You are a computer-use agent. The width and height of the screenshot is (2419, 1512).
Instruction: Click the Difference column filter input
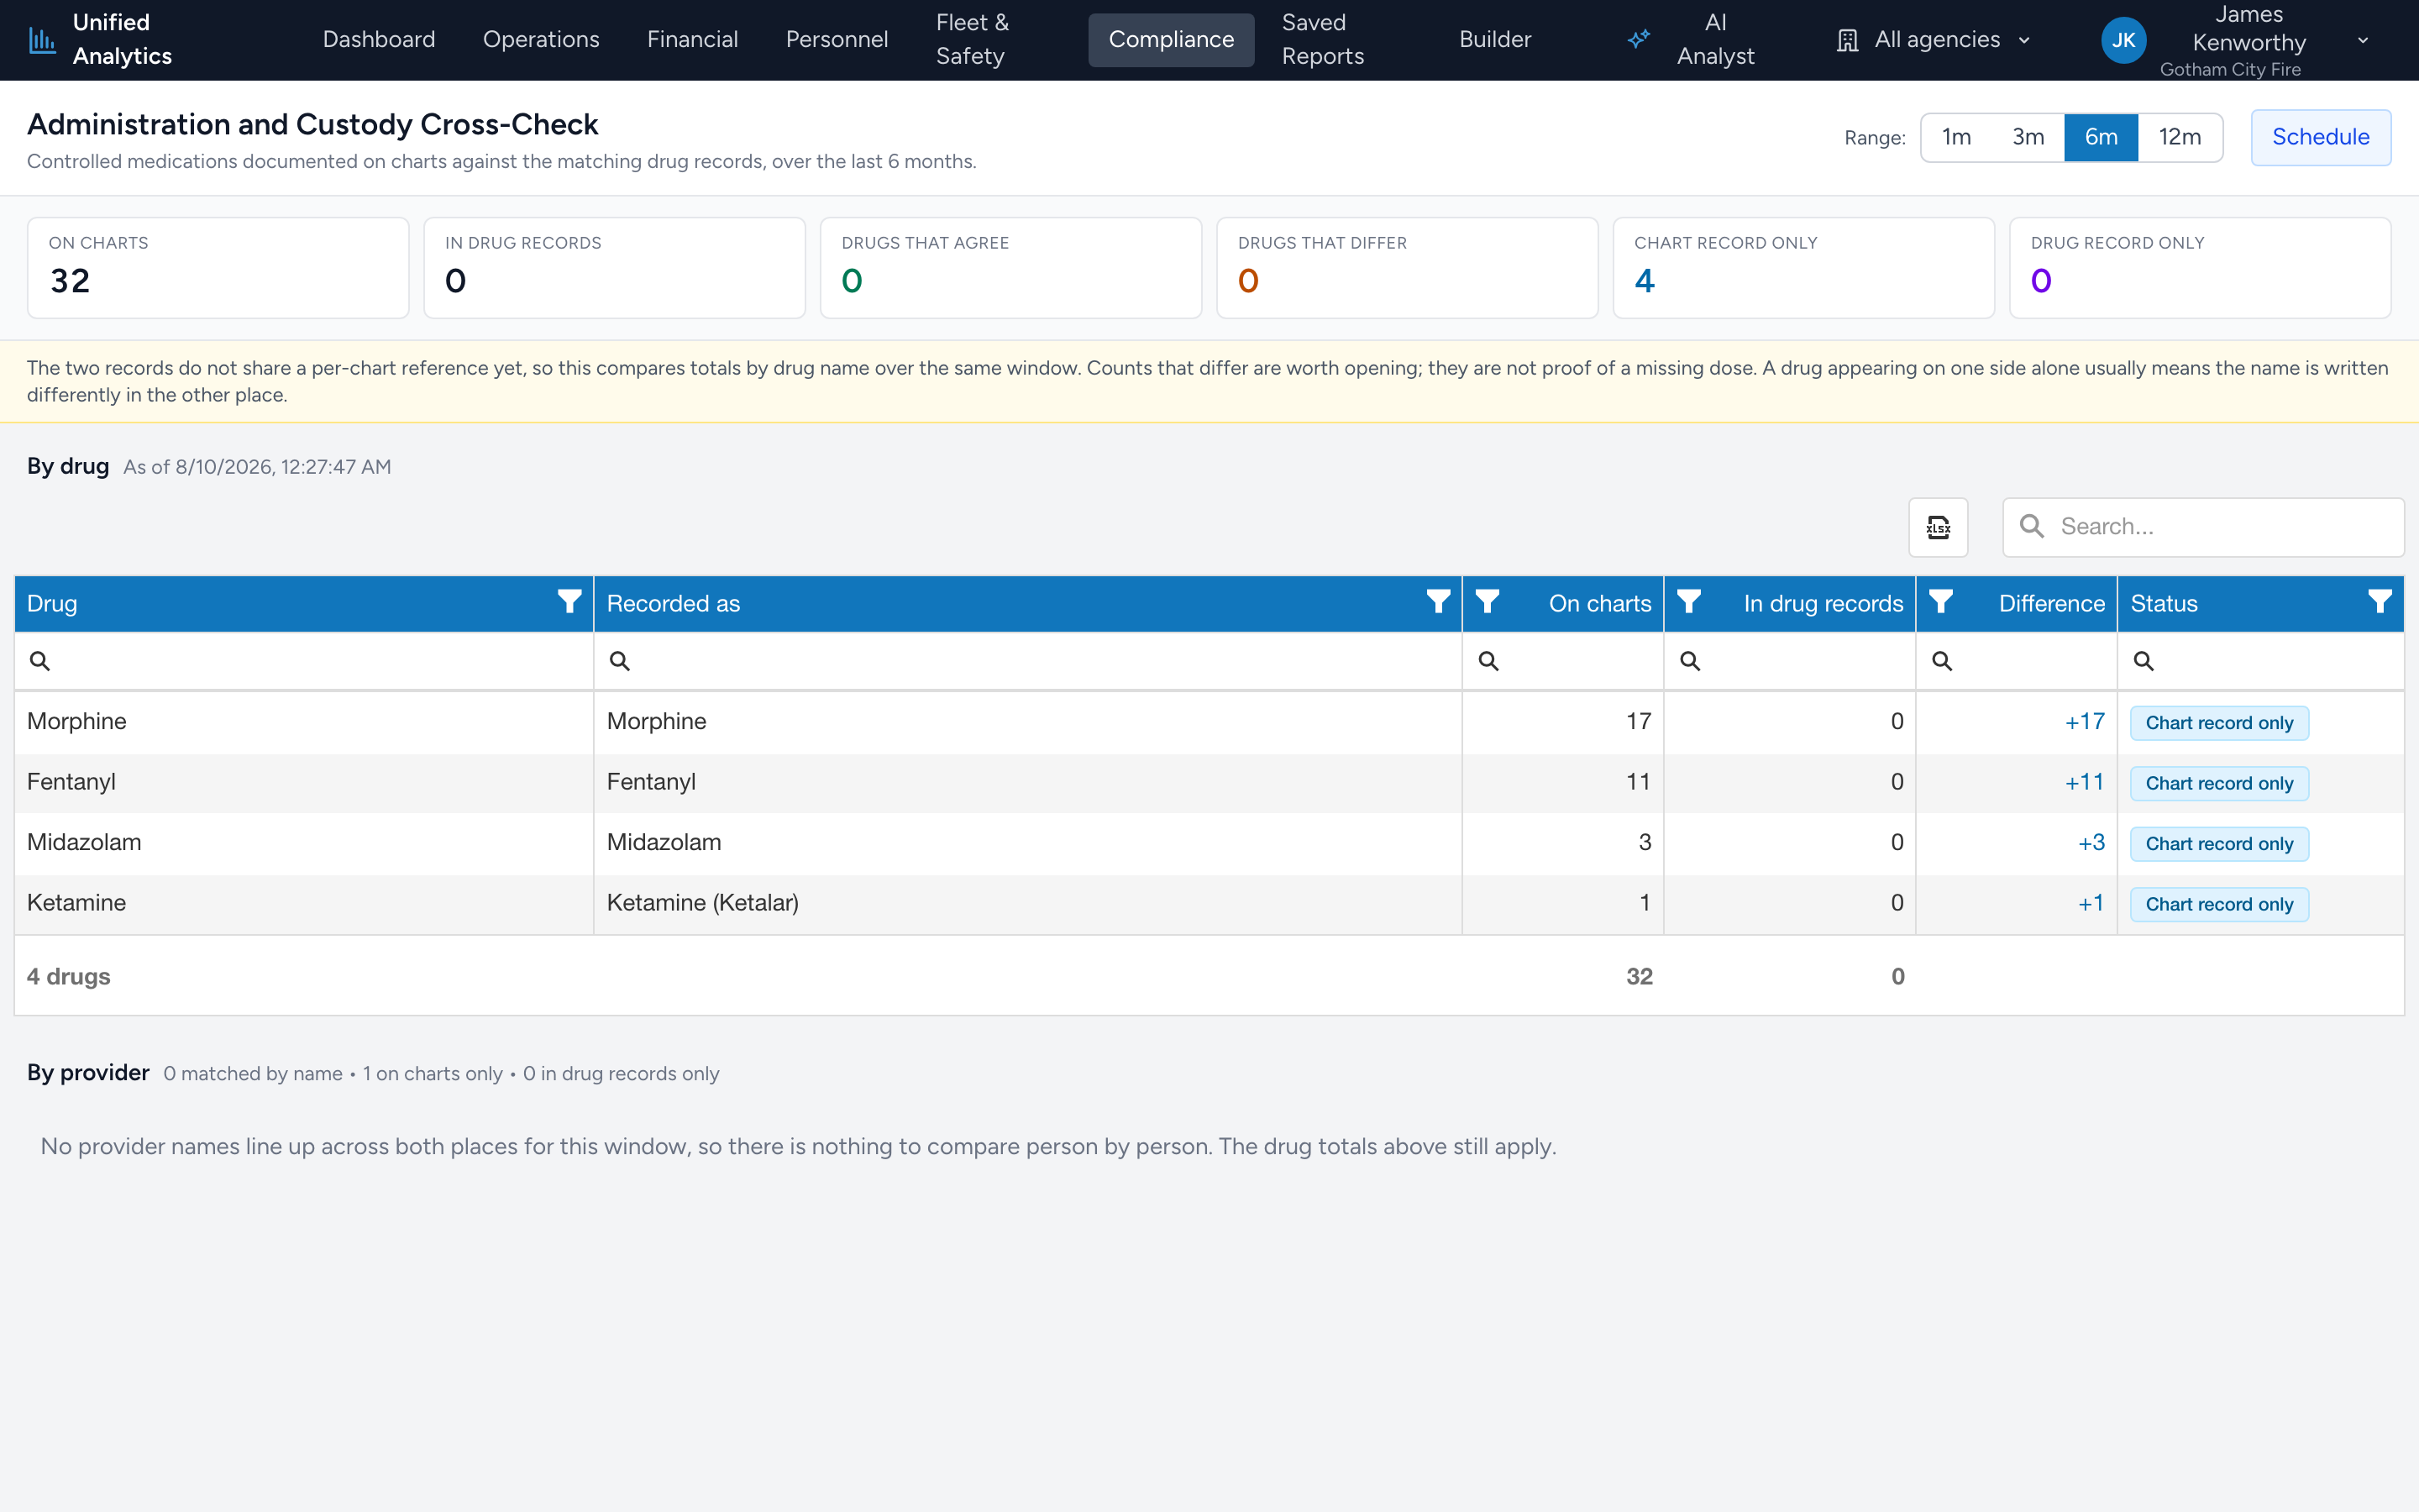(x=2016, y=661)
